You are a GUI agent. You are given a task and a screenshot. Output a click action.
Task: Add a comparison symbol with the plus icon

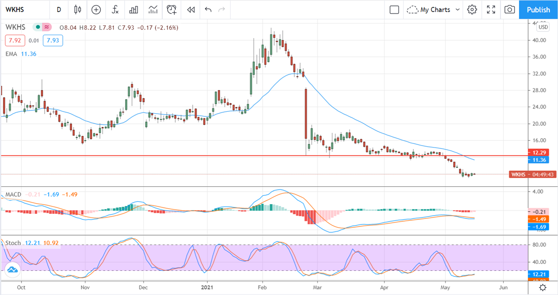click(x=96, y=10)
